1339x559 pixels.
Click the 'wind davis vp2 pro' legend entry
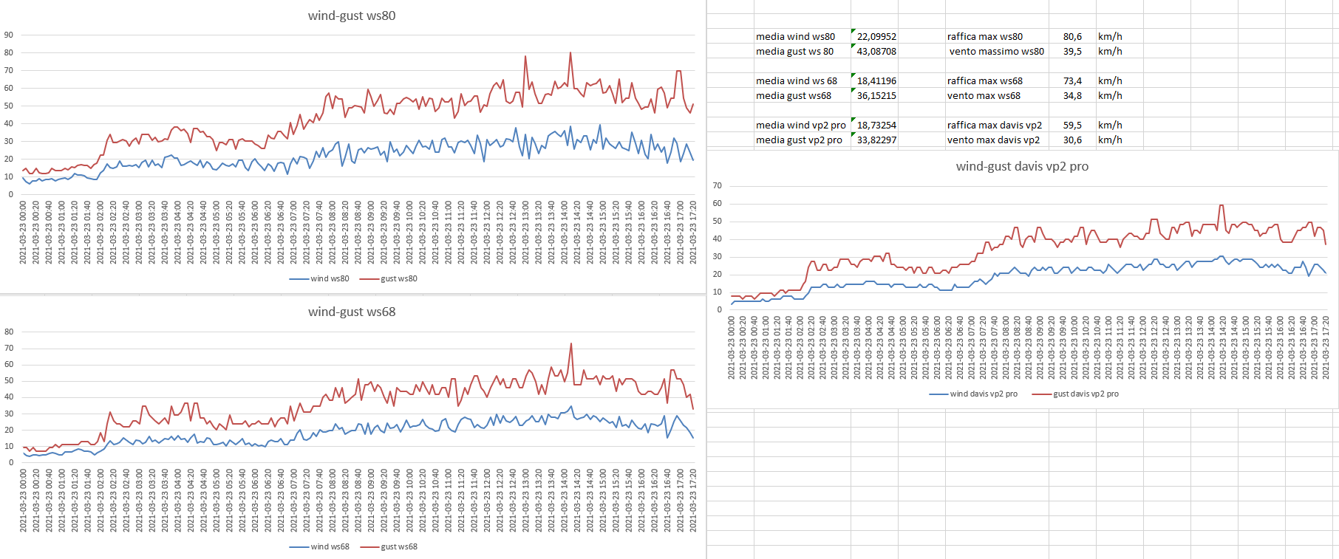pos(973,394)
